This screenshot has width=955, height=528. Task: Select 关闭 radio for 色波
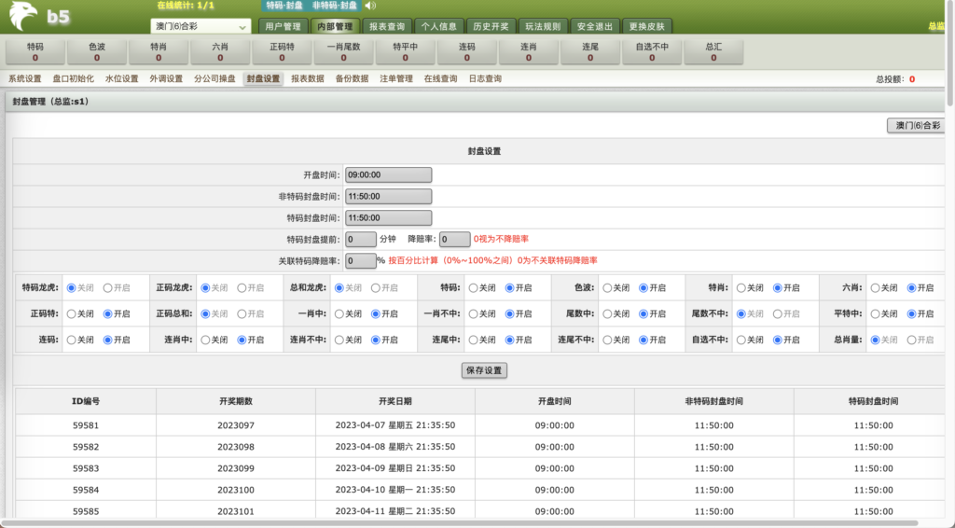pyautogui.click(x=608, y=288)
